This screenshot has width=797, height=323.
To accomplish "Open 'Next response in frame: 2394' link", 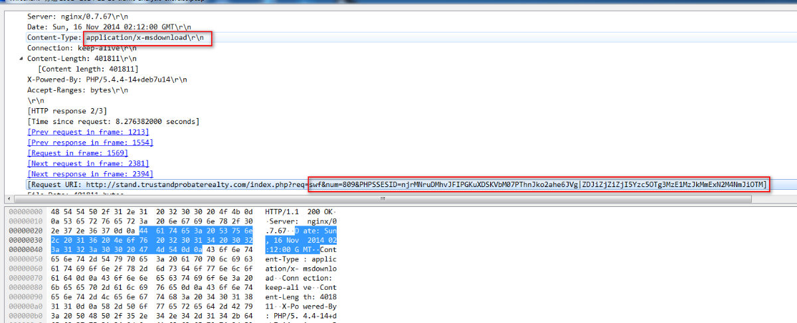I will [x=90, y=174].
